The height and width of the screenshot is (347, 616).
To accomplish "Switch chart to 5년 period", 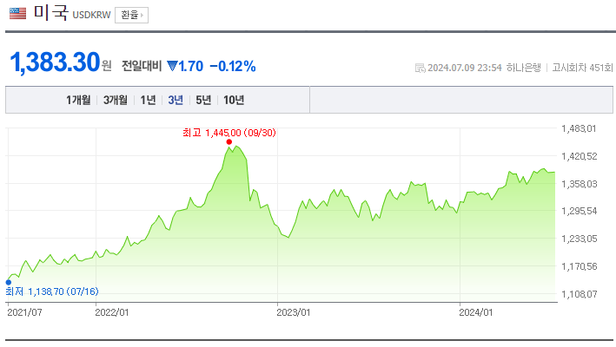I will 203,100.
